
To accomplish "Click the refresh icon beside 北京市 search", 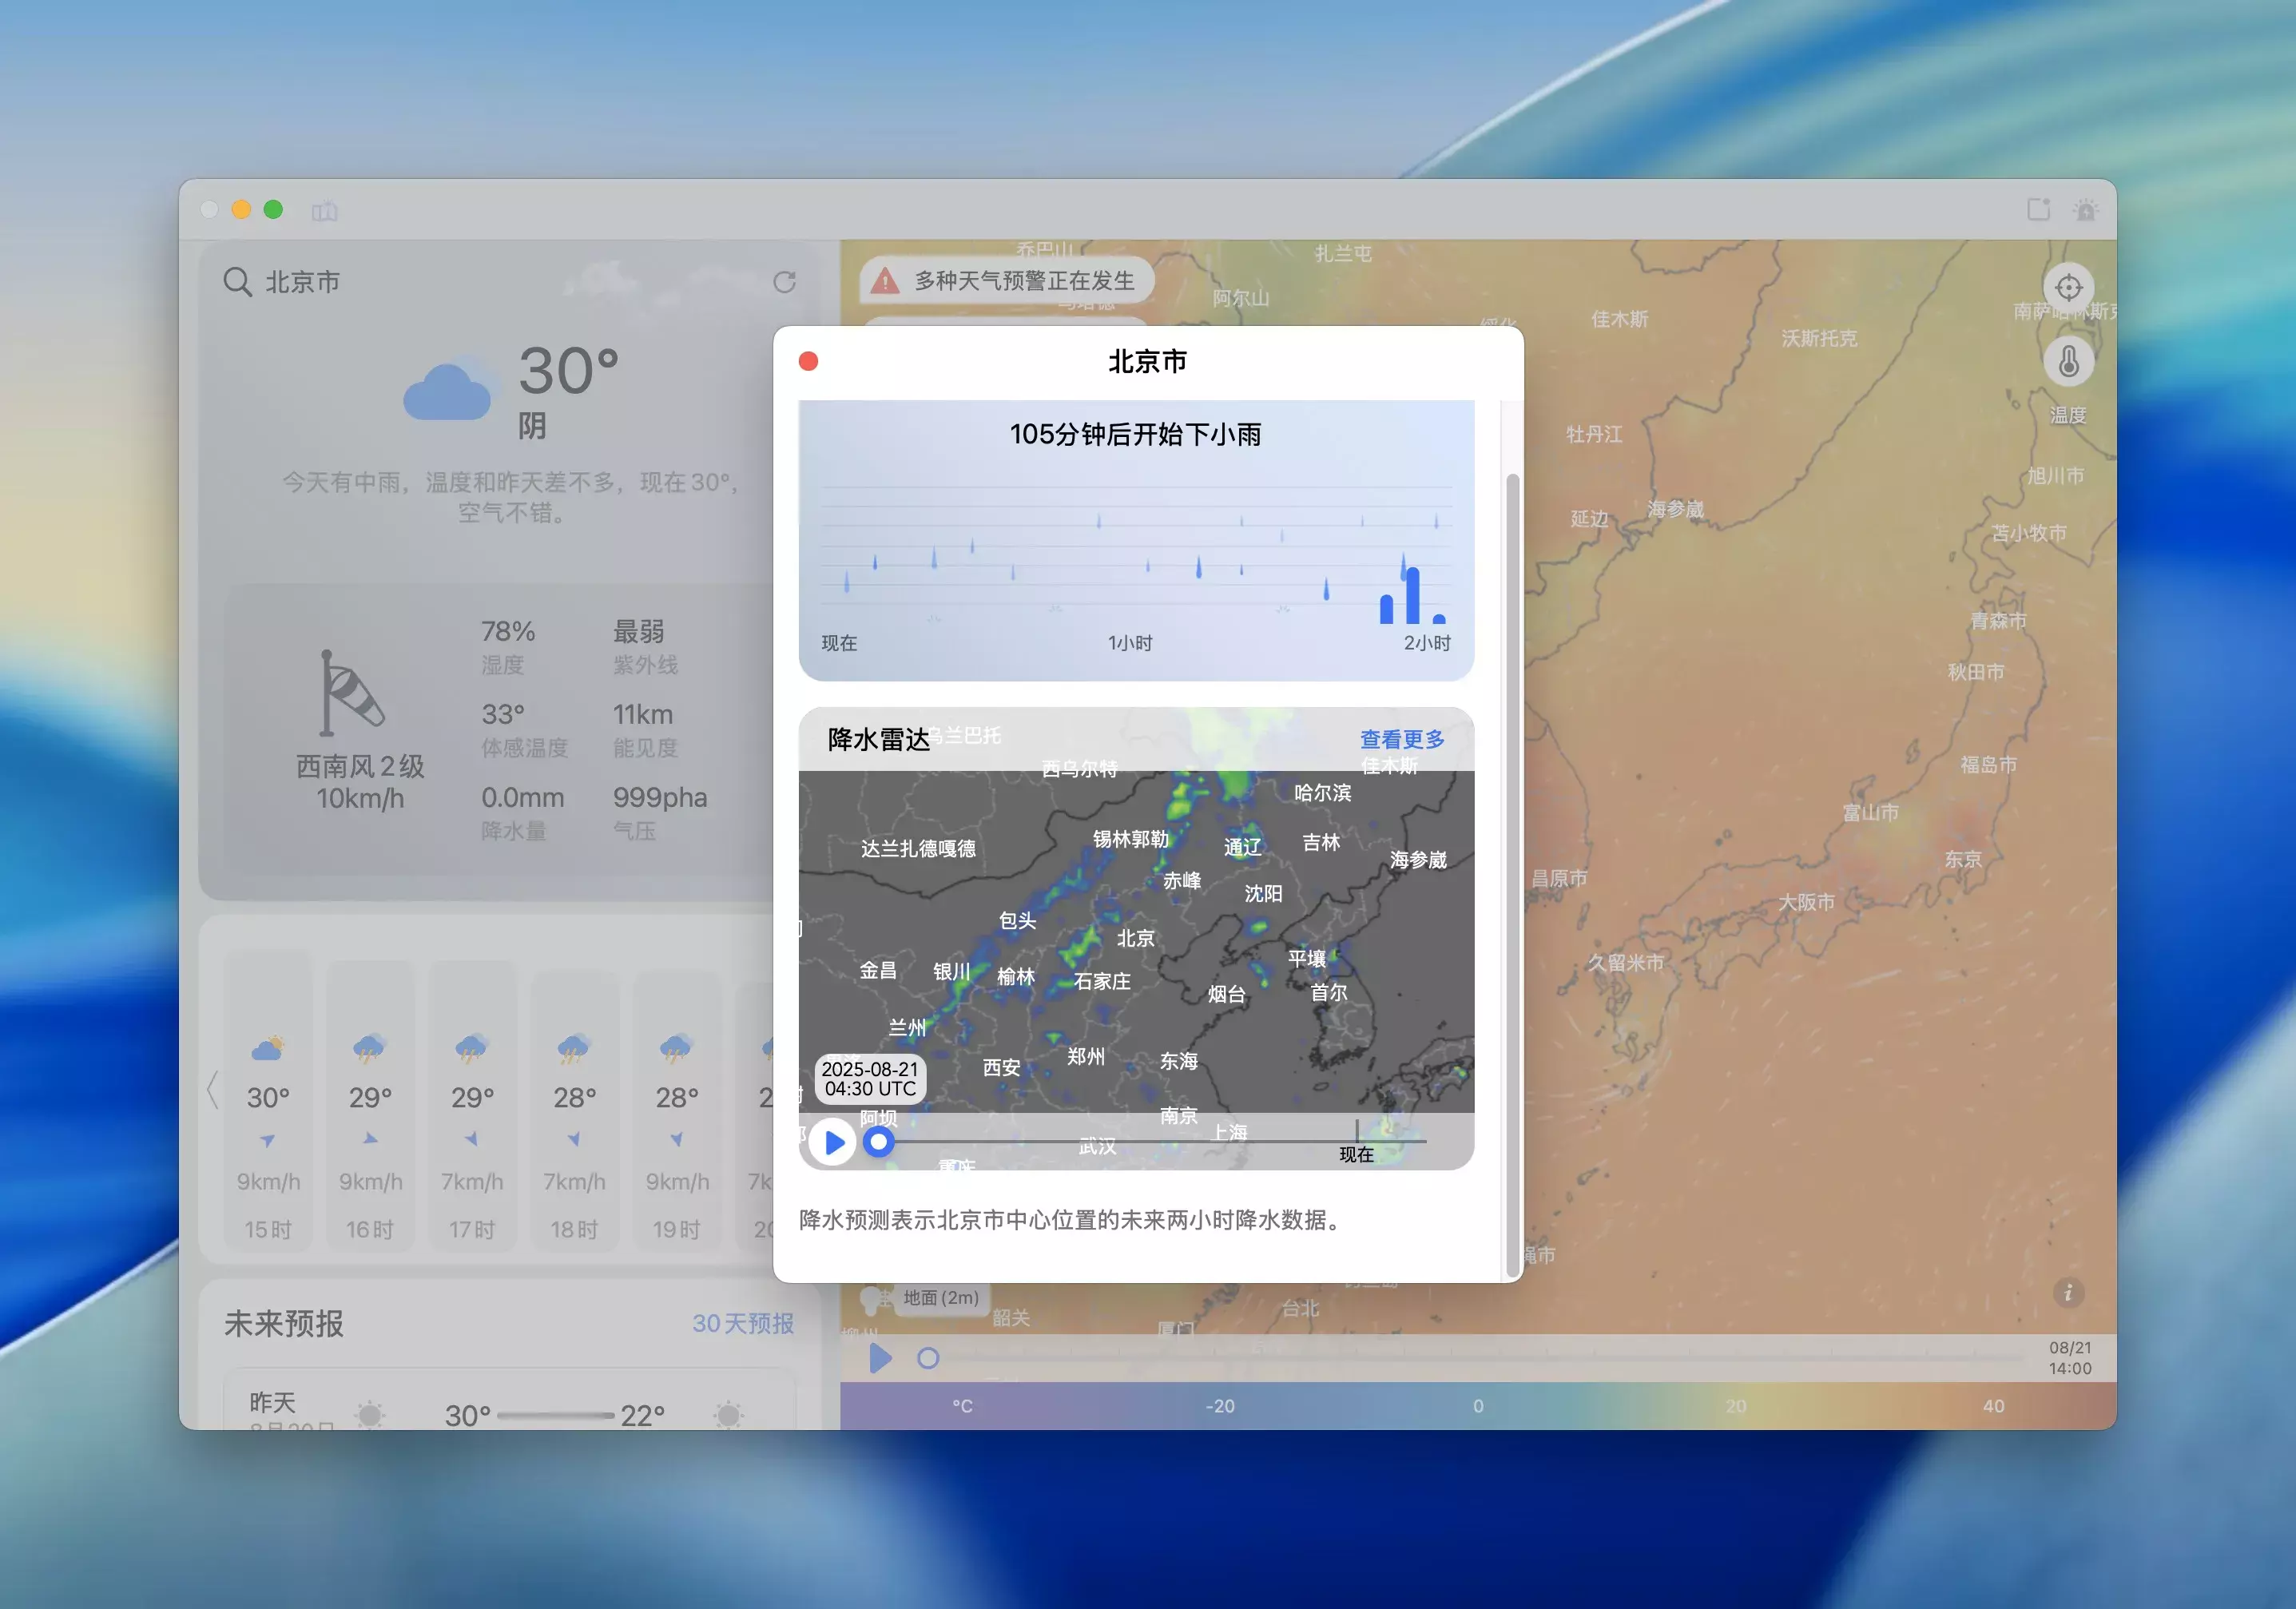I will point(784,282).
